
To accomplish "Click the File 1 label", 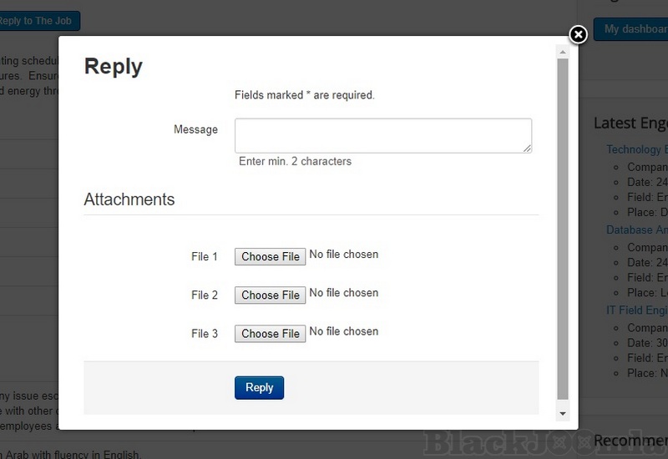I will pos(205,257).
